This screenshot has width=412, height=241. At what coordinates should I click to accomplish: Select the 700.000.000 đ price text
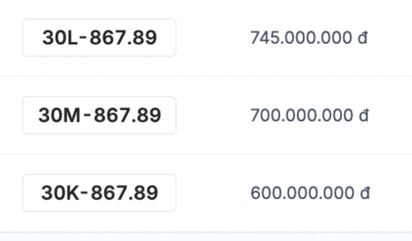coord(309,115)
